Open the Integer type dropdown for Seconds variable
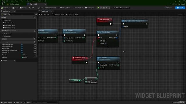This screenshot has width=186, height=104. click(x=24, y=55)
